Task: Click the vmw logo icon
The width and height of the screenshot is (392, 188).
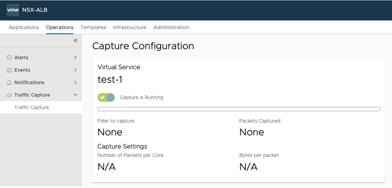Action: point(13,10)
